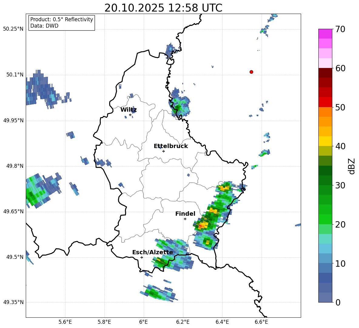The image size is (359, 328).
Task: Click the 49.65°N latitude label
Action: click(x=13, y=211)
